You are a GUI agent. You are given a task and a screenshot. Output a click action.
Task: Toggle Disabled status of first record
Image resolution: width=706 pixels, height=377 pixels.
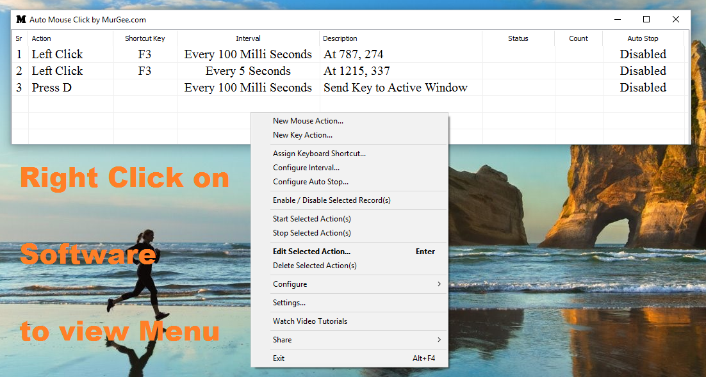(x=643, y=54)
